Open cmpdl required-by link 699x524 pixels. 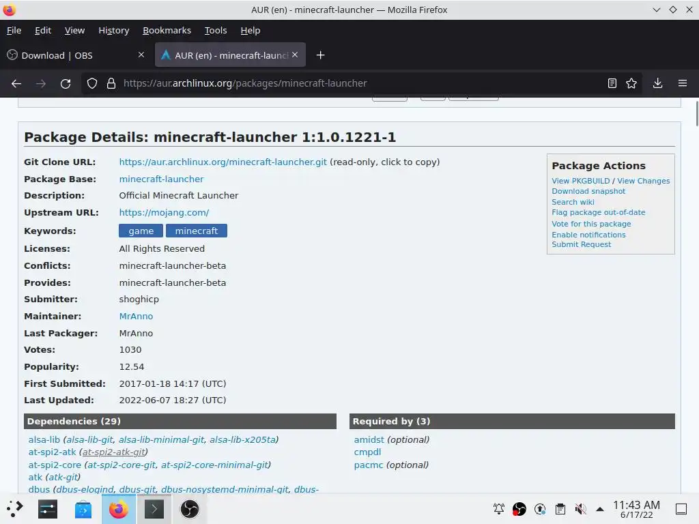pyautogui.click(x=367, y=452)
